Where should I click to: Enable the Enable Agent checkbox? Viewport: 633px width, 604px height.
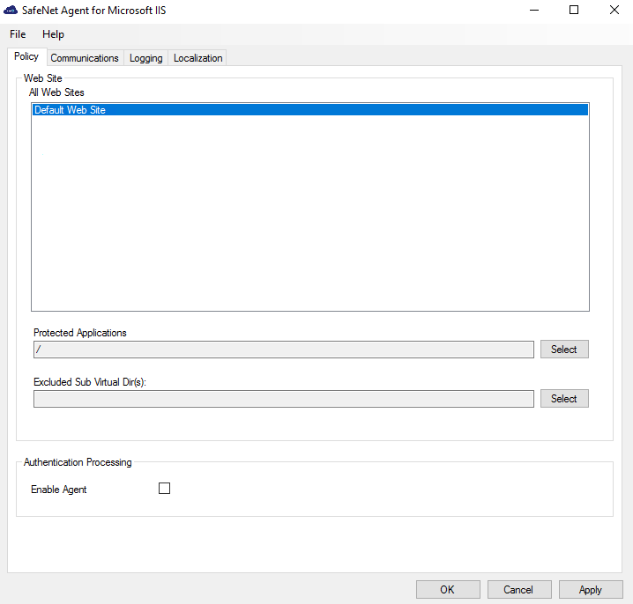click(164, 489)
